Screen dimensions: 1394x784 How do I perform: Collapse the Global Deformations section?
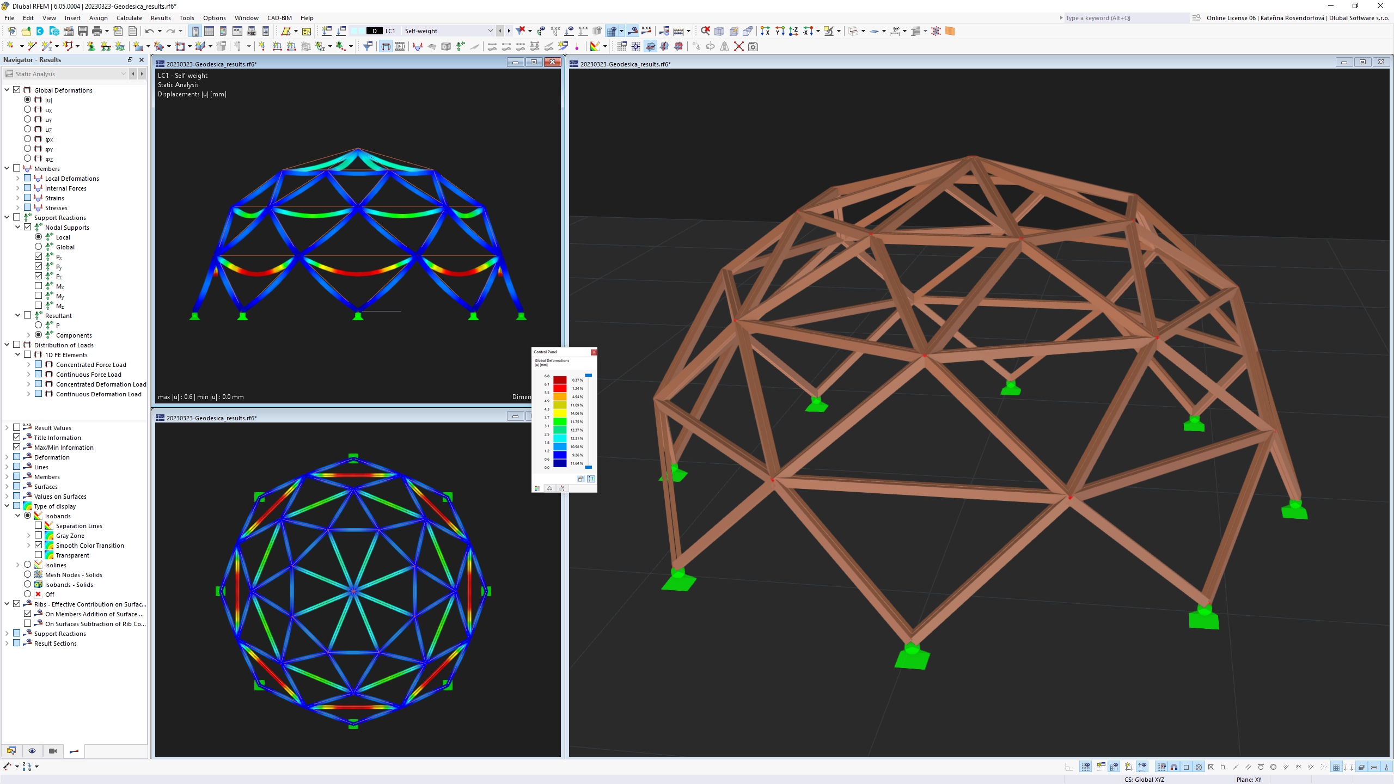pos(7,90)
